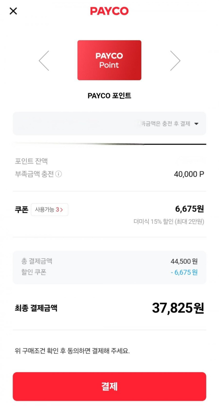Click the dropdown's small triangle arrow
The height and width of the screenshot is (406, 219).
(x=196, y=124)
